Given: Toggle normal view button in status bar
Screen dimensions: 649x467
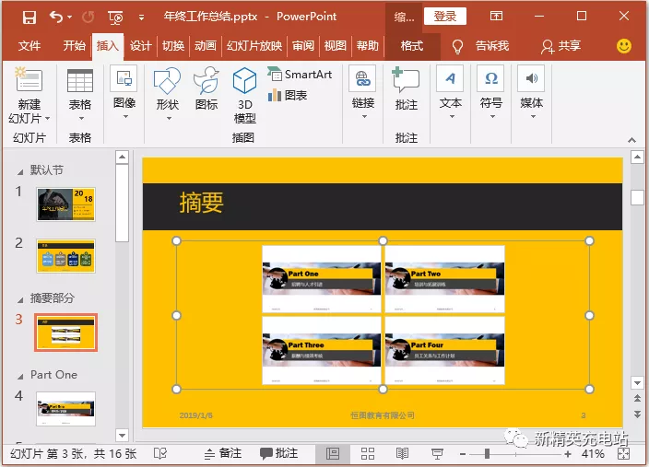Looking at the screenshot, I should point(333,454).
